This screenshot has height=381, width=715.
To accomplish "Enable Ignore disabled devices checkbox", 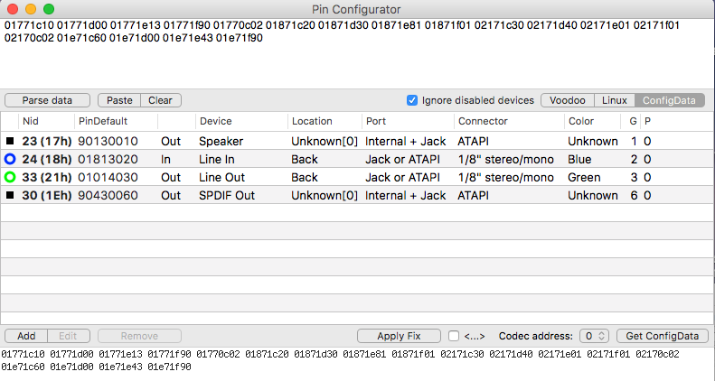I will 412,100.
